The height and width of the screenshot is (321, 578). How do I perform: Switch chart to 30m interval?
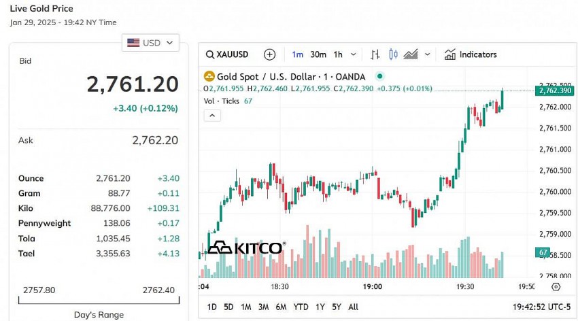tap(318, 54)
